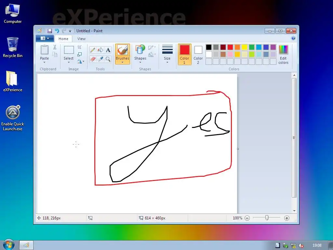Click the Brushes tool icon
The height and width of the screenshot is (250, 333).
(x=123, y=50)
